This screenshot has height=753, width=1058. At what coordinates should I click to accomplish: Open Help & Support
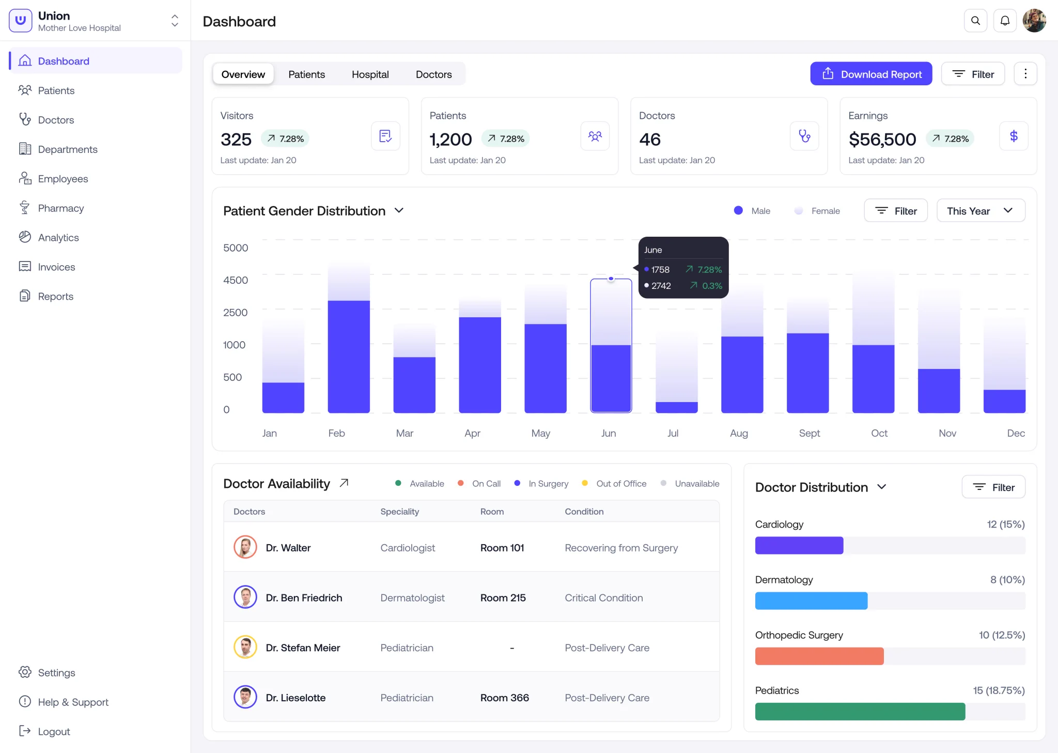pos(96,702)
